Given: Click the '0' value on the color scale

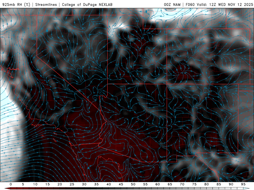Looking at the screenshot, I should (x=11, y=184).
